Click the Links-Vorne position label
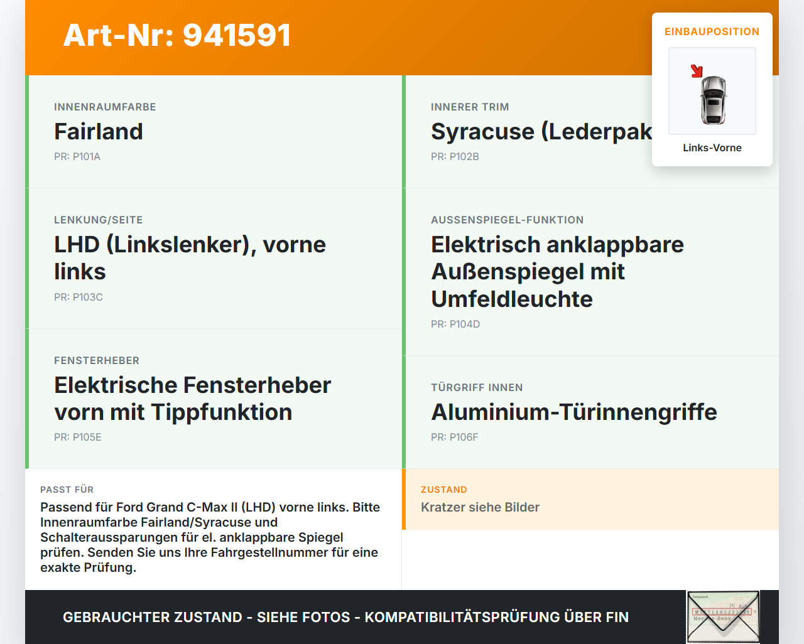 click(712, 148)
